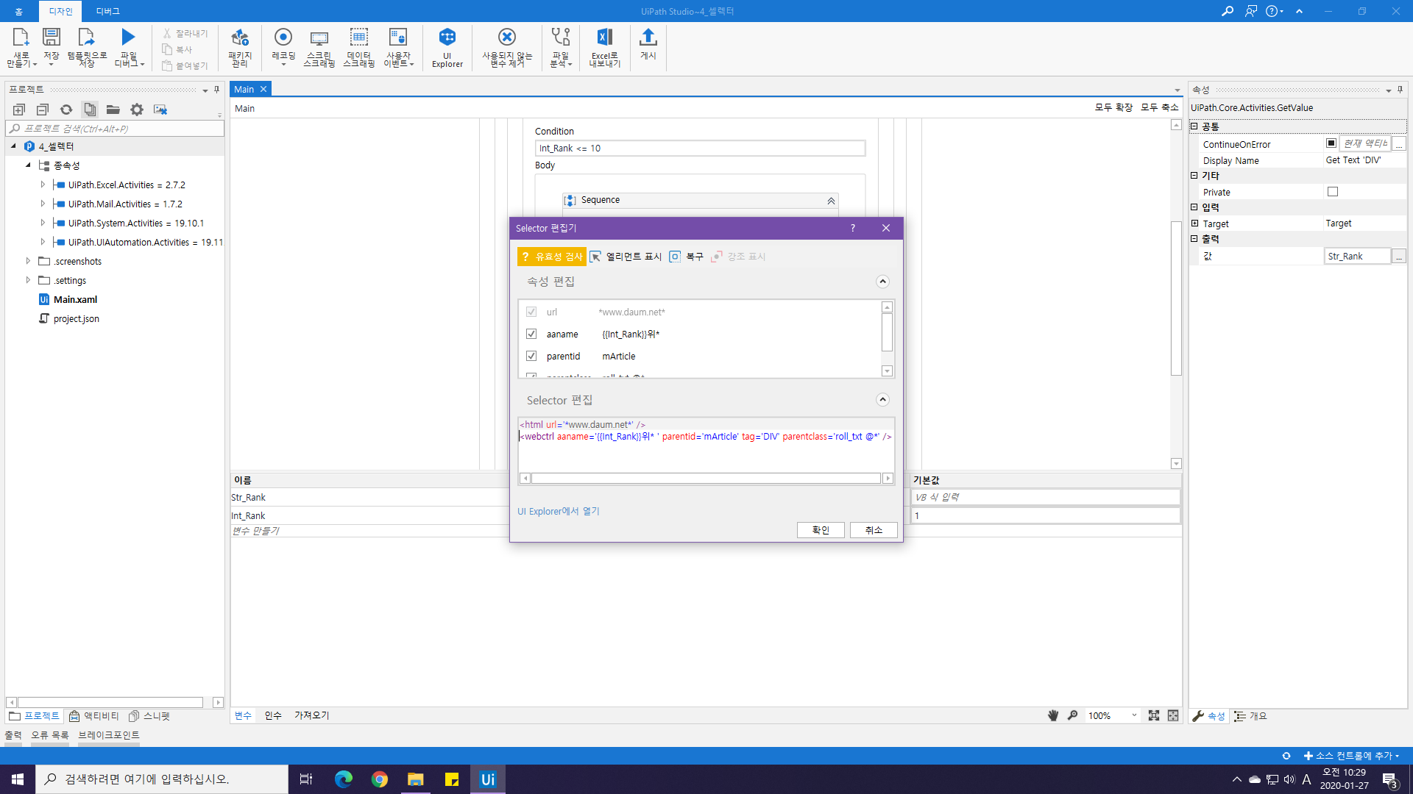The width and height of the screenshot is (1413, 794).
Task: Click the Indicate Element (엘리먼트 표시) button
Action: (x=626, y=257)
